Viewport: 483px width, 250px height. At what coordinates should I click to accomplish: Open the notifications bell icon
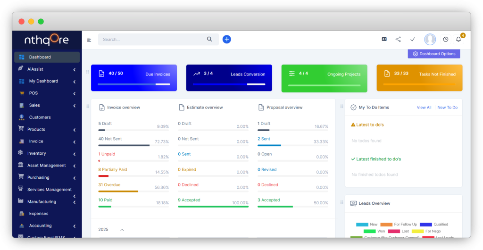[x=458, y=40]
